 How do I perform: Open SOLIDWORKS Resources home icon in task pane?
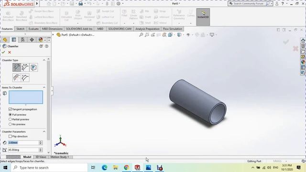tap(303, 41)
